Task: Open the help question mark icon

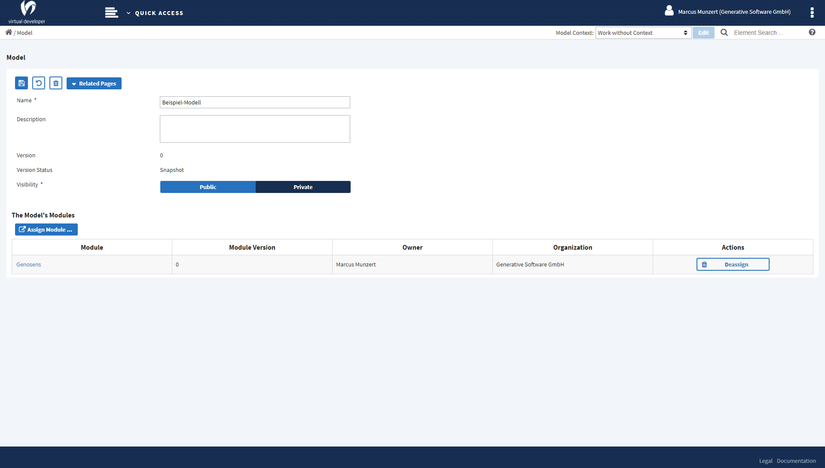Action: 812,32
